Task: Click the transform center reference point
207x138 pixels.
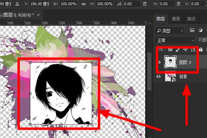Action: point(61,93)
